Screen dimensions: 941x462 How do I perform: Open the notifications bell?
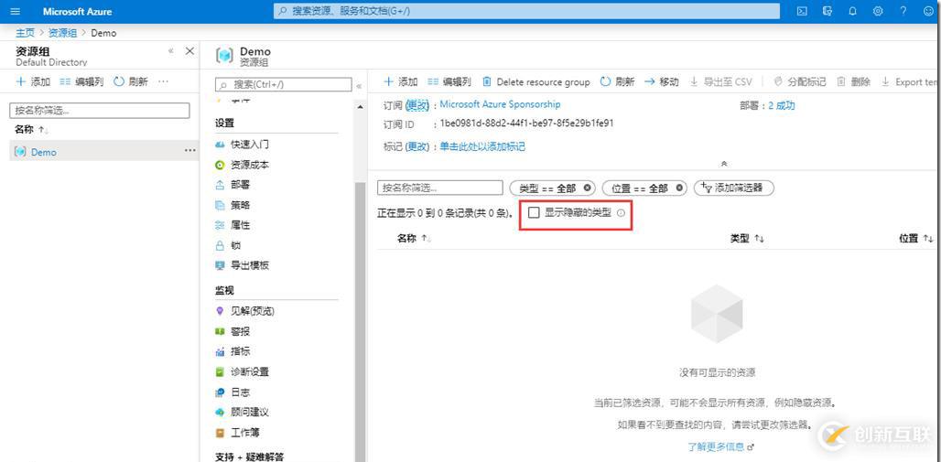click(x=853, y=11)
